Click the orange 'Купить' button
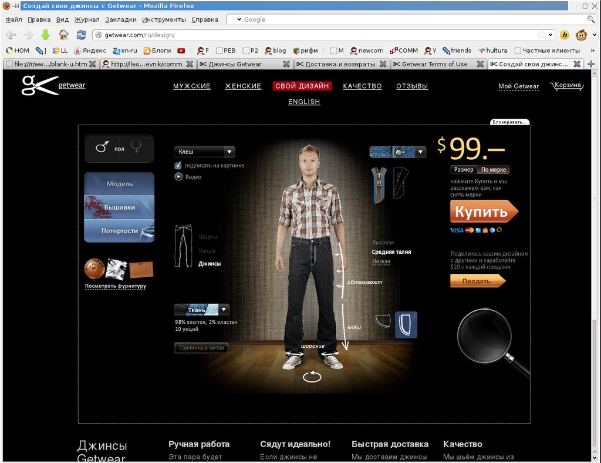The image size is (601, 463). tap(484, 212)
